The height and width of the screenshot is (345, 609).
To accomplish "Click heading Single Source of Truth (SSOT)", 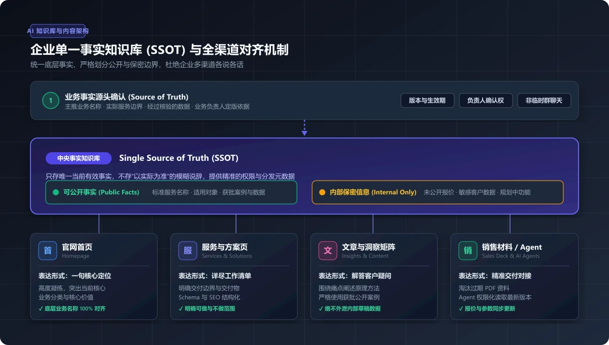I will (x=179, y=158).
